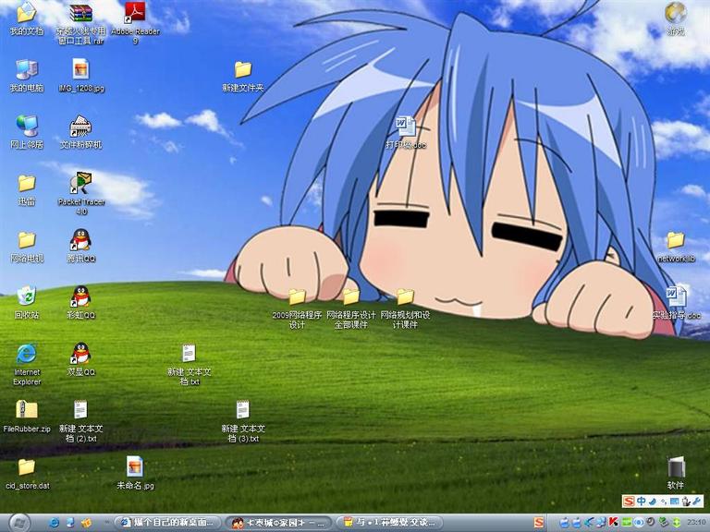Image resolution: width=710 pixels, height=532 pixels.
Task: Launch the 文件粉碎机 shortcut
Action: point(81,132)
